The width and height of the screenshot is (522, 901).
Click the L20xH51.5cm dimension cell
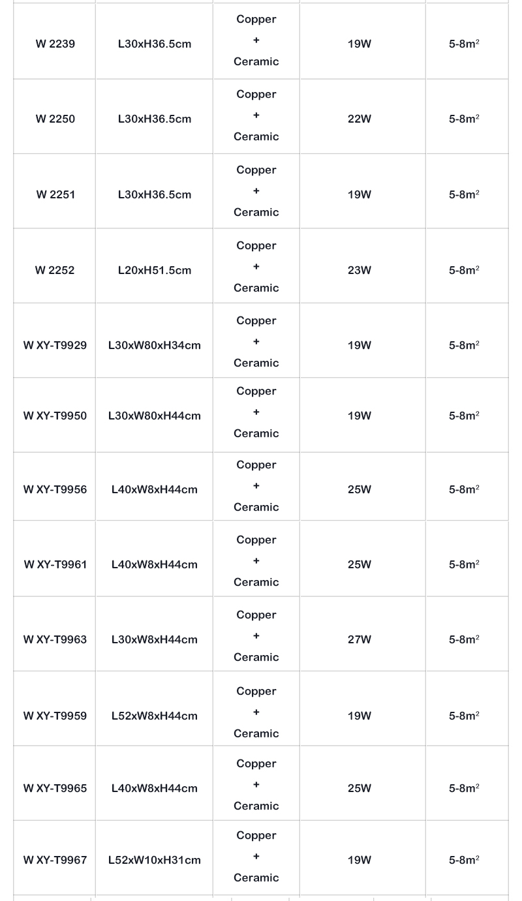[155, 271]
